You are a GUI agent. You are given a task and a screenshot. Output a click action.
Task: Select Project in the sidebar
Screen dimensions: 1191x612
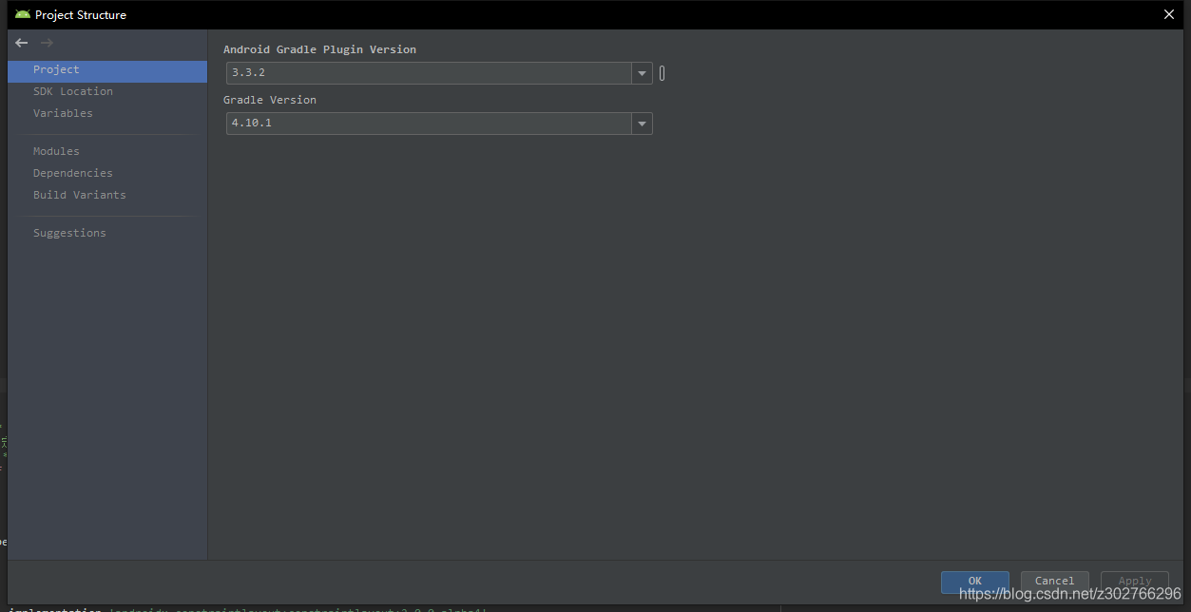(107, 70)
